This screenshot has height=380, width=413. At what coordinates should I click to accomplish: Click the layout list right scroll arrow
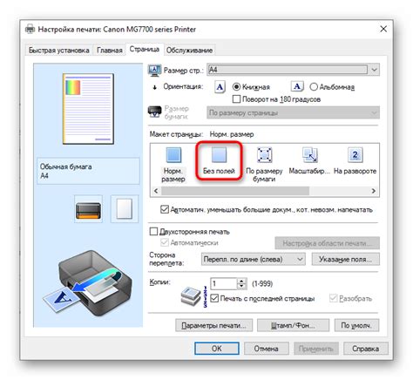pyautogui.click(x=374, y=191)
